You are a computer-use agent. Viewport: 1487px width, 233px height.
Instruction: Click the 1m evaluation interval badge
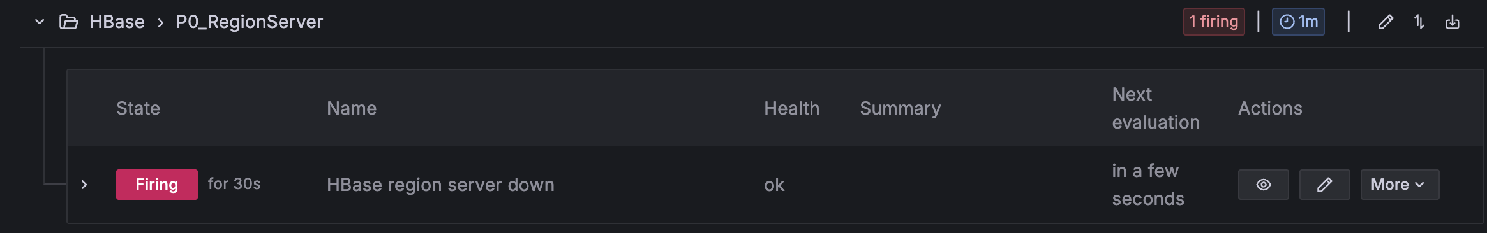[1298, 22]
